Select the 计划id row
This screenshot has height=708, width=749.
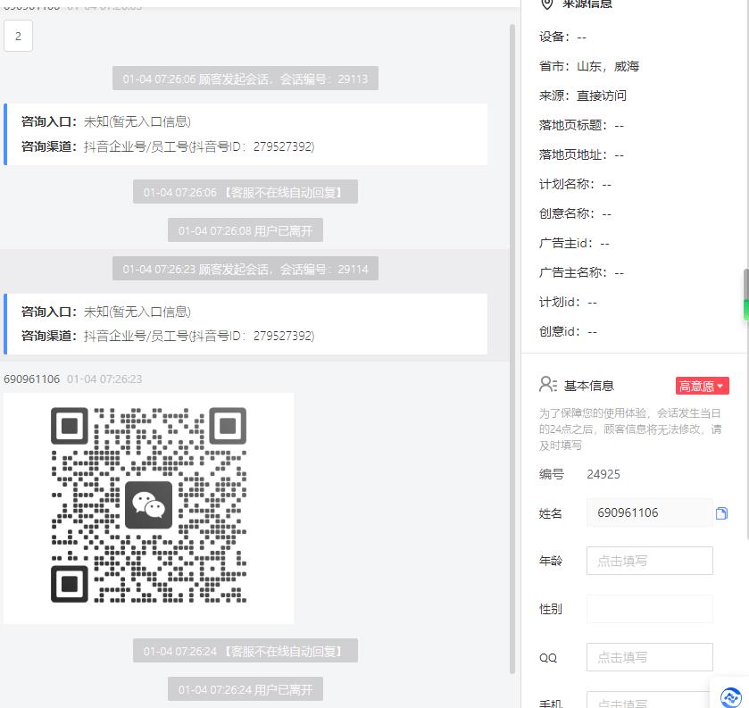click(x=568, y=302)
